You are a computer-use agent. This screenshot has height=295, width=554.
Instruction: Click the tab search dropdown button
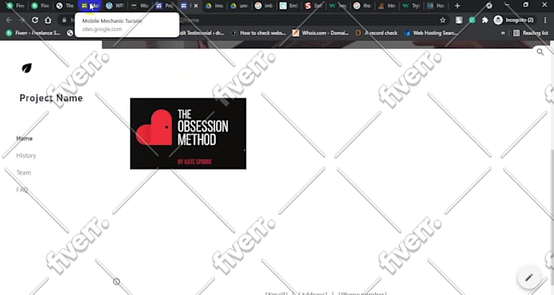coord(489,6)
